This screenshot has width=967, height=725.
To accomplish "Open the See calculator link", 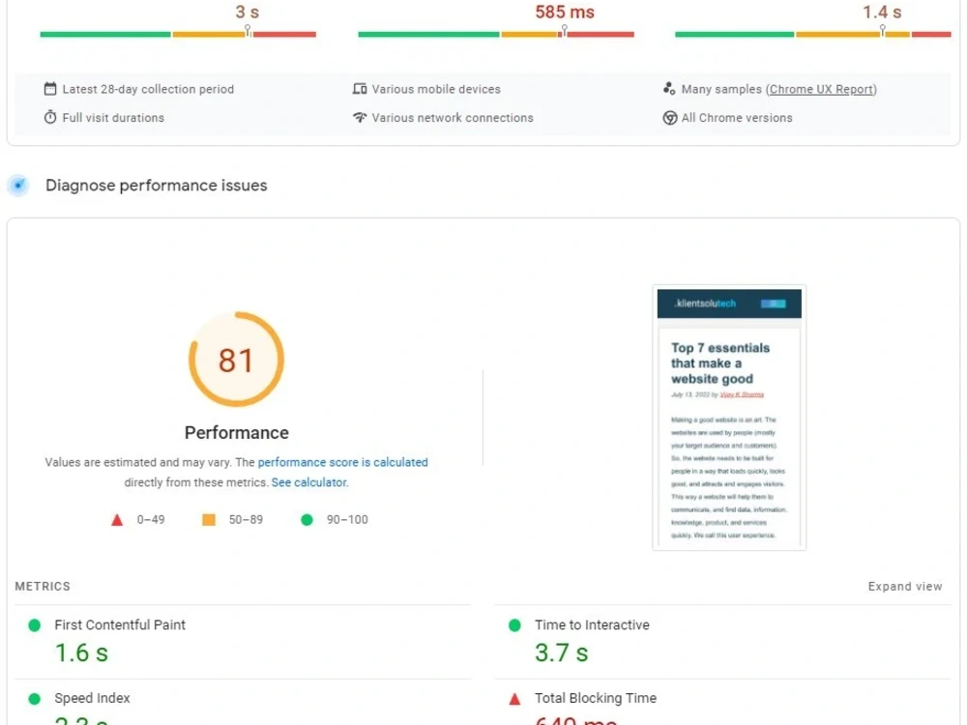I will 308,481.
